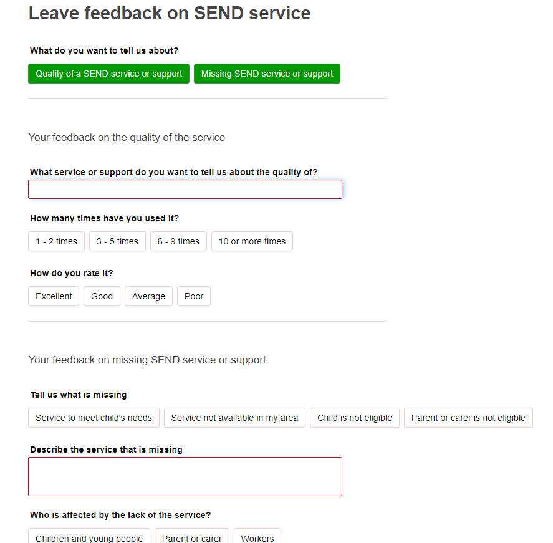553x543 pixels.
Task: Rate the service as Excellent
Action: pyautogui.click(x=54, y=296)
